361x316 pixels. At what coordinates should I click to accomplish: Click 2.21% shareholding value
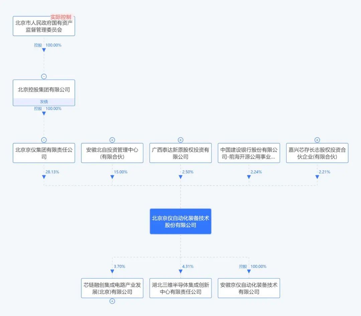324,172
